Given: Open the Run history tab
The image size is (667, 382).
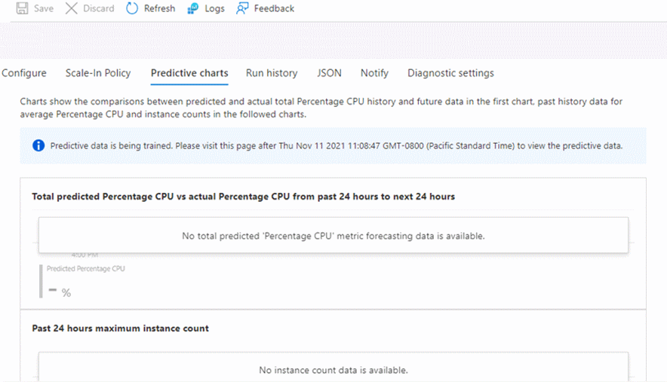Looking at the screenshot, I should 272,73.
